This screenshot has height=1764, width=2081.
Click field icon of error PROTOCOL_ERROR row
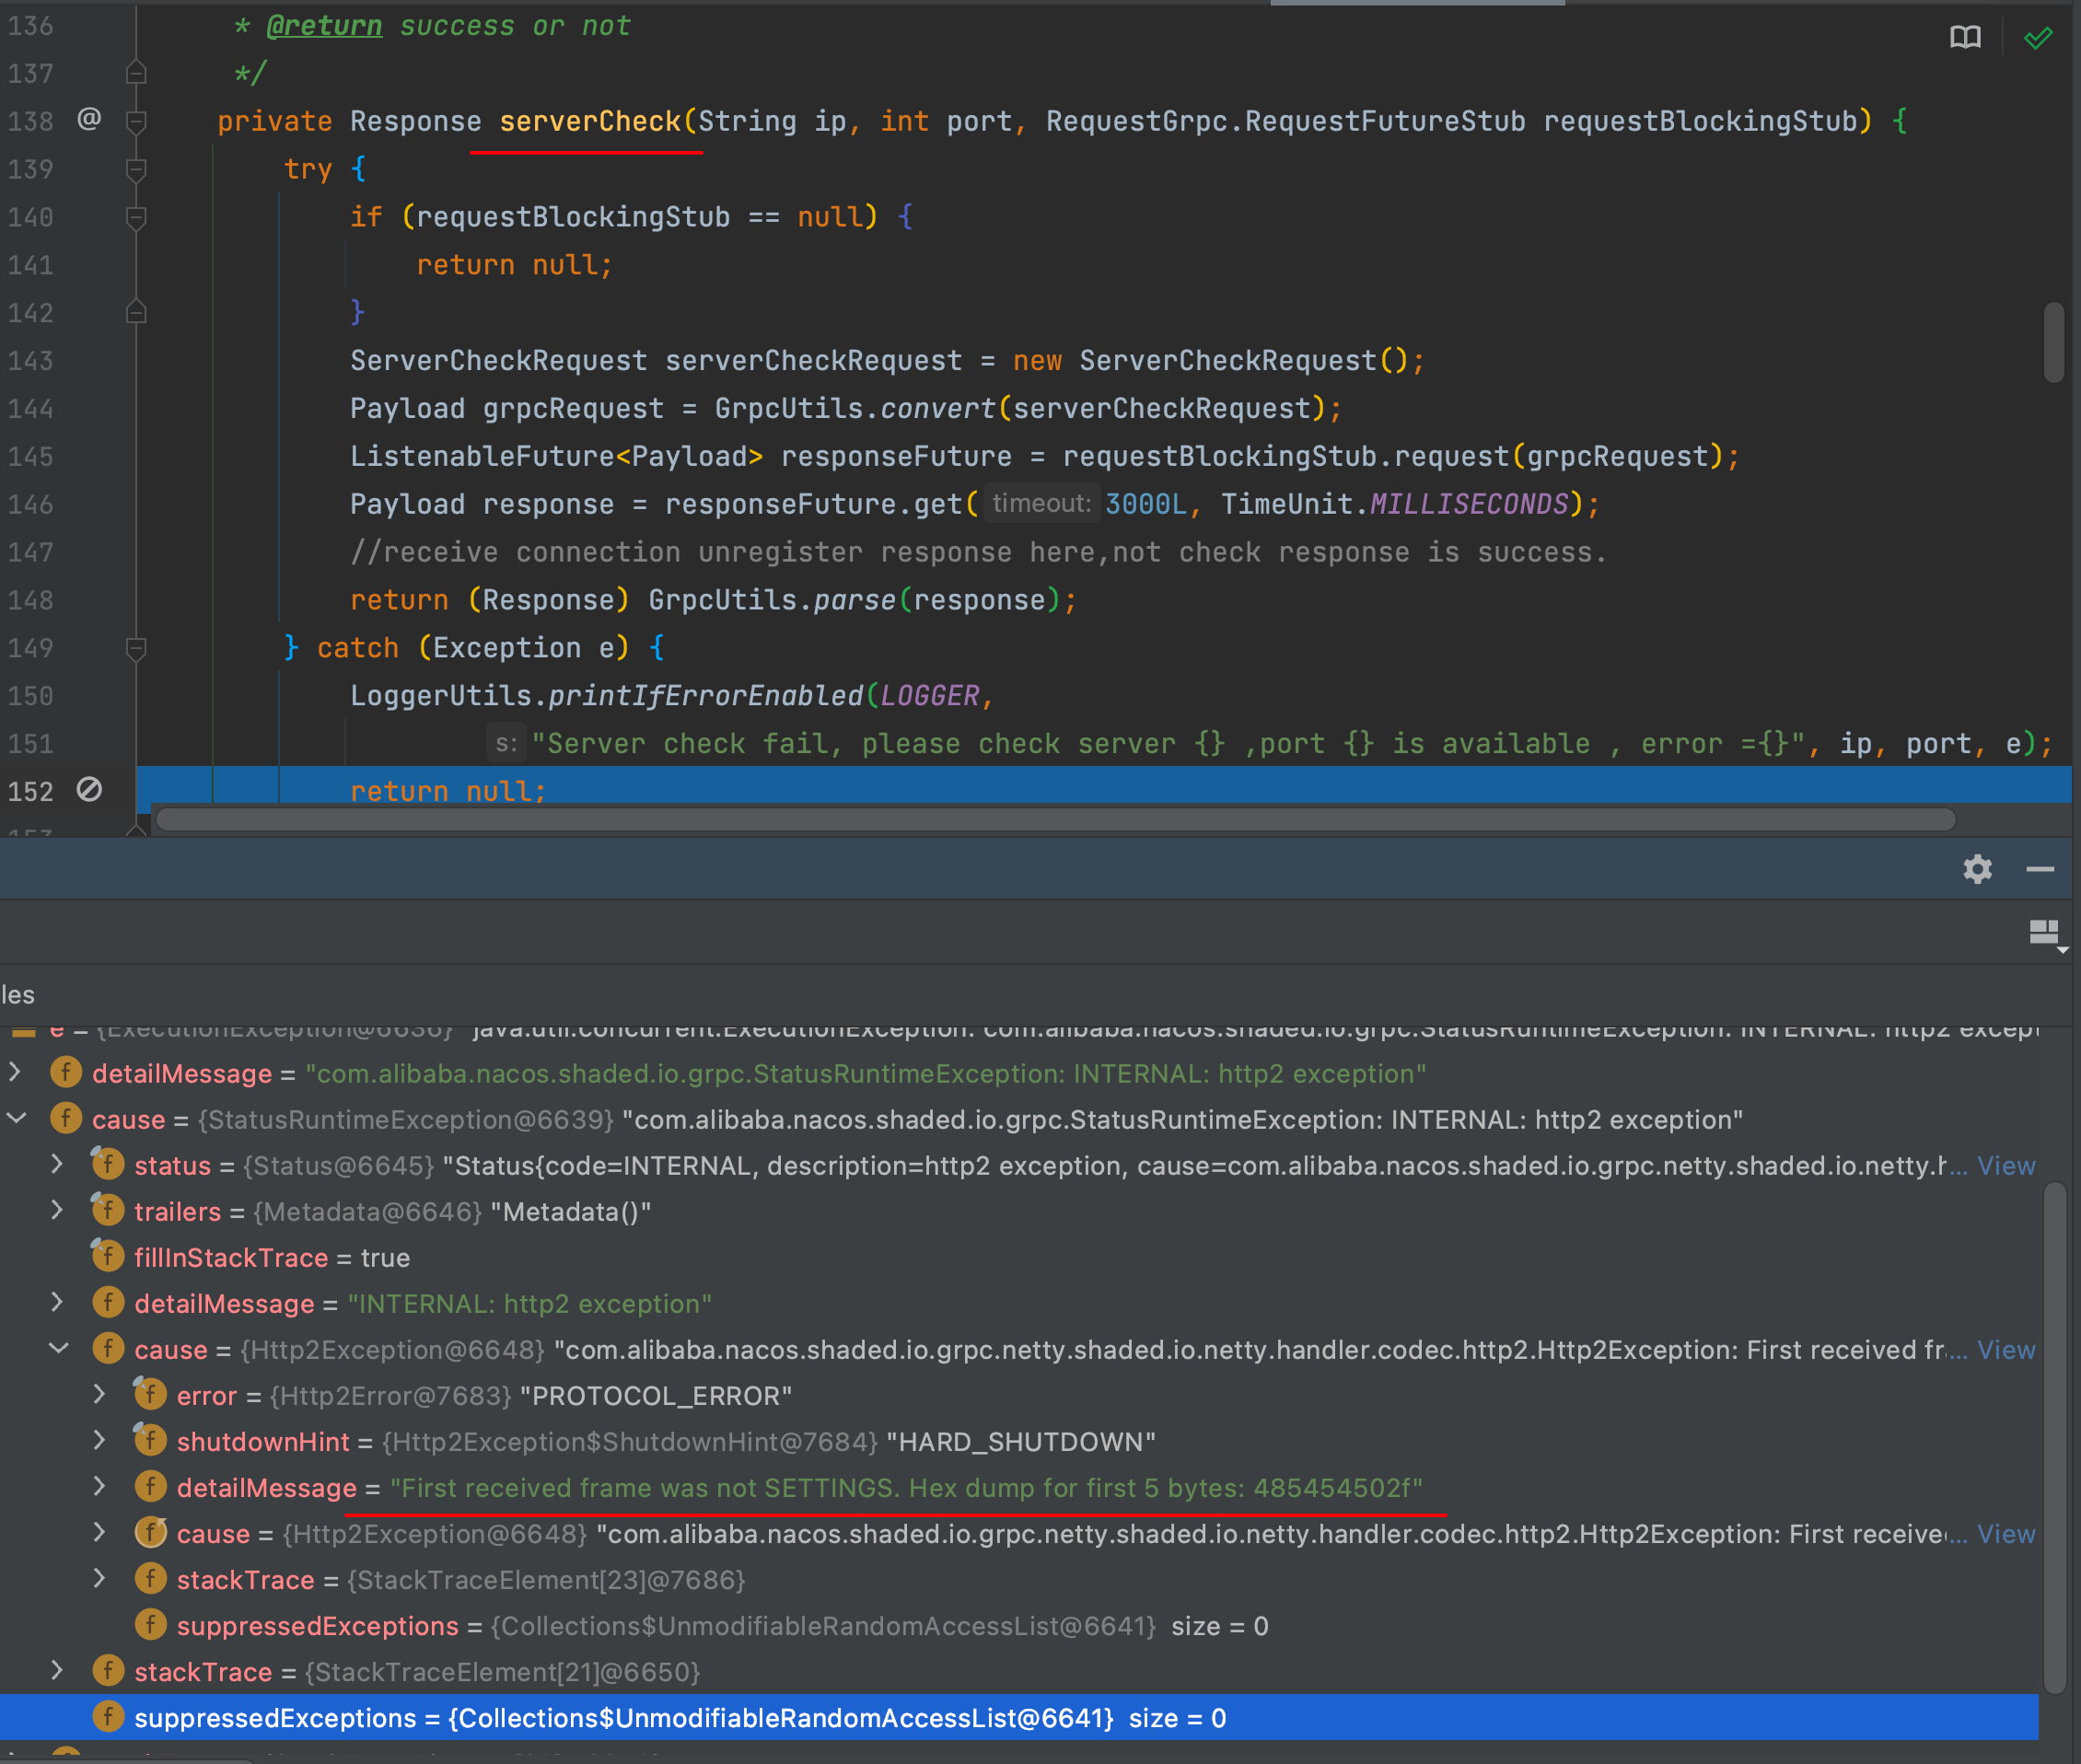click(150, 1394)
